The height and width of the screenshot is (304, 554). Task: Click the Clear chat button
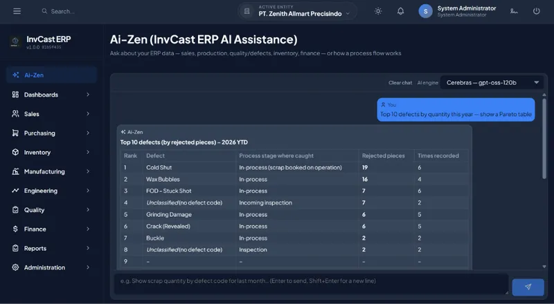400,82
